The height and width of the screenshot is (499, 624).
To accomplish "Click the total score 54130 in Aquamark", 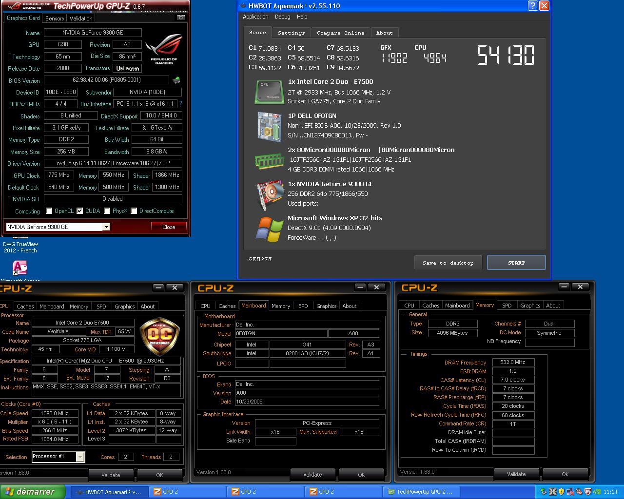I will [x=506, y=55].
